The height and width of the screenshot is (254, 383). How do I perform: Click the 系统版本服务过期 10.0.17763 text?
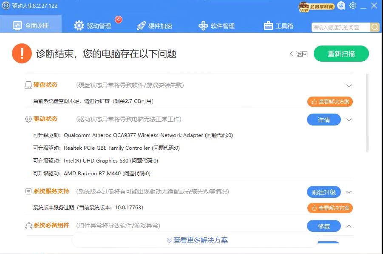(x=88, y=207)
